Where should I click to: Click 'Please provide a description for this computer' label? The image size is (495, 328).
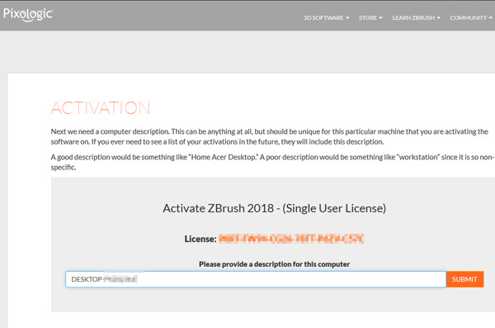click(275, 264)
